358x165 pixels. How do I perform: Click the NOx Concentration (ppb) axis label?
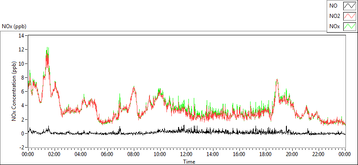point(14,91)
